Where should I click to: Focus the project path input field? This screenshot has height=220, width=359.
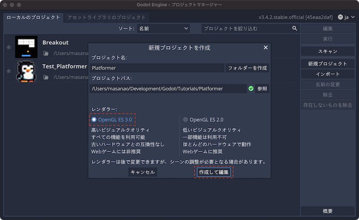click(x=168, y=89)
